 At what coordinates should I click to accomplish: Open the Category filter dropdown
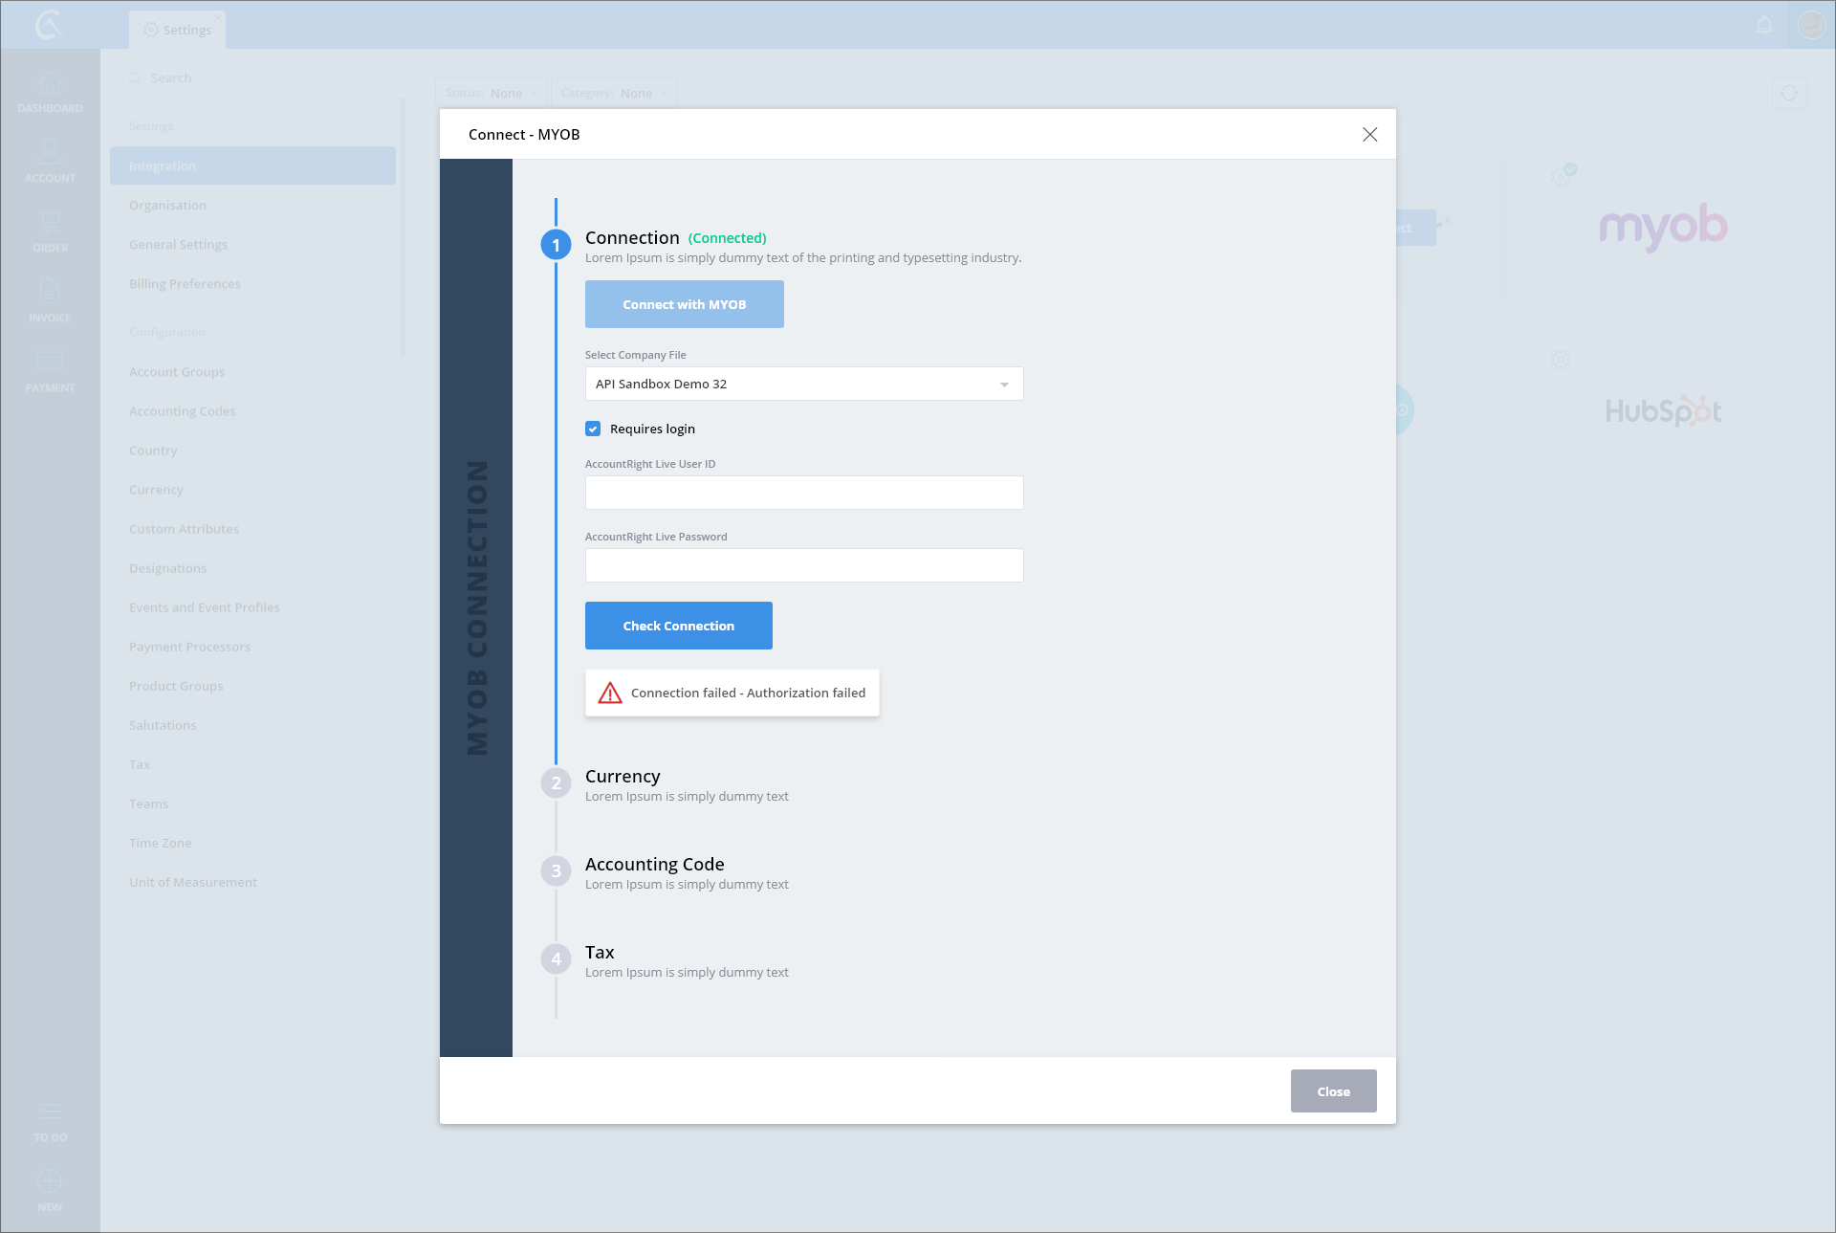click(613, 93)
